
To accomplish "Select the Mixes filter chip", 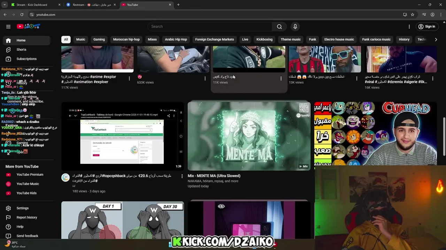I will click(x=152, y=40).
